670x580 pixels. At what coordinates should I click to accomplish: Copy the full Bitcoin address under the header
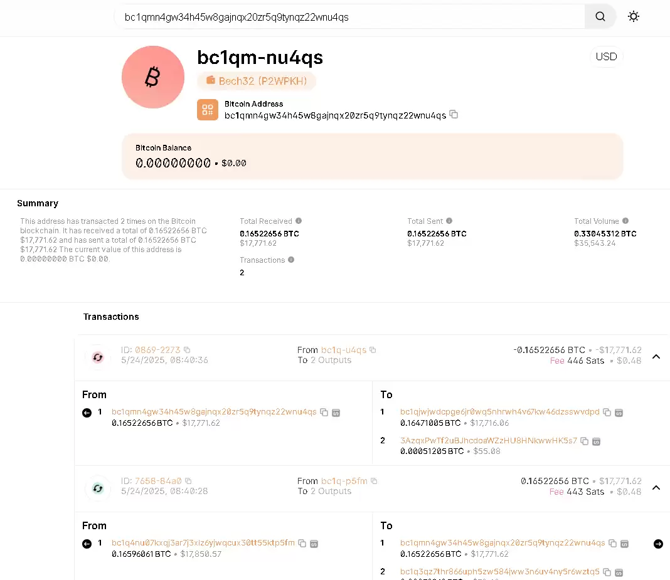tap(454, 115)
